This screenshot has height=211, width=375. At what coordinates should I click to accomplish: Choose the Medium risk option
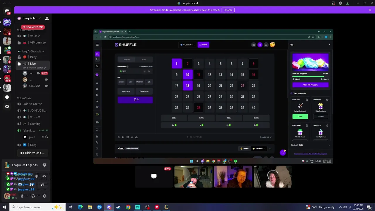(x=139, y=82)
